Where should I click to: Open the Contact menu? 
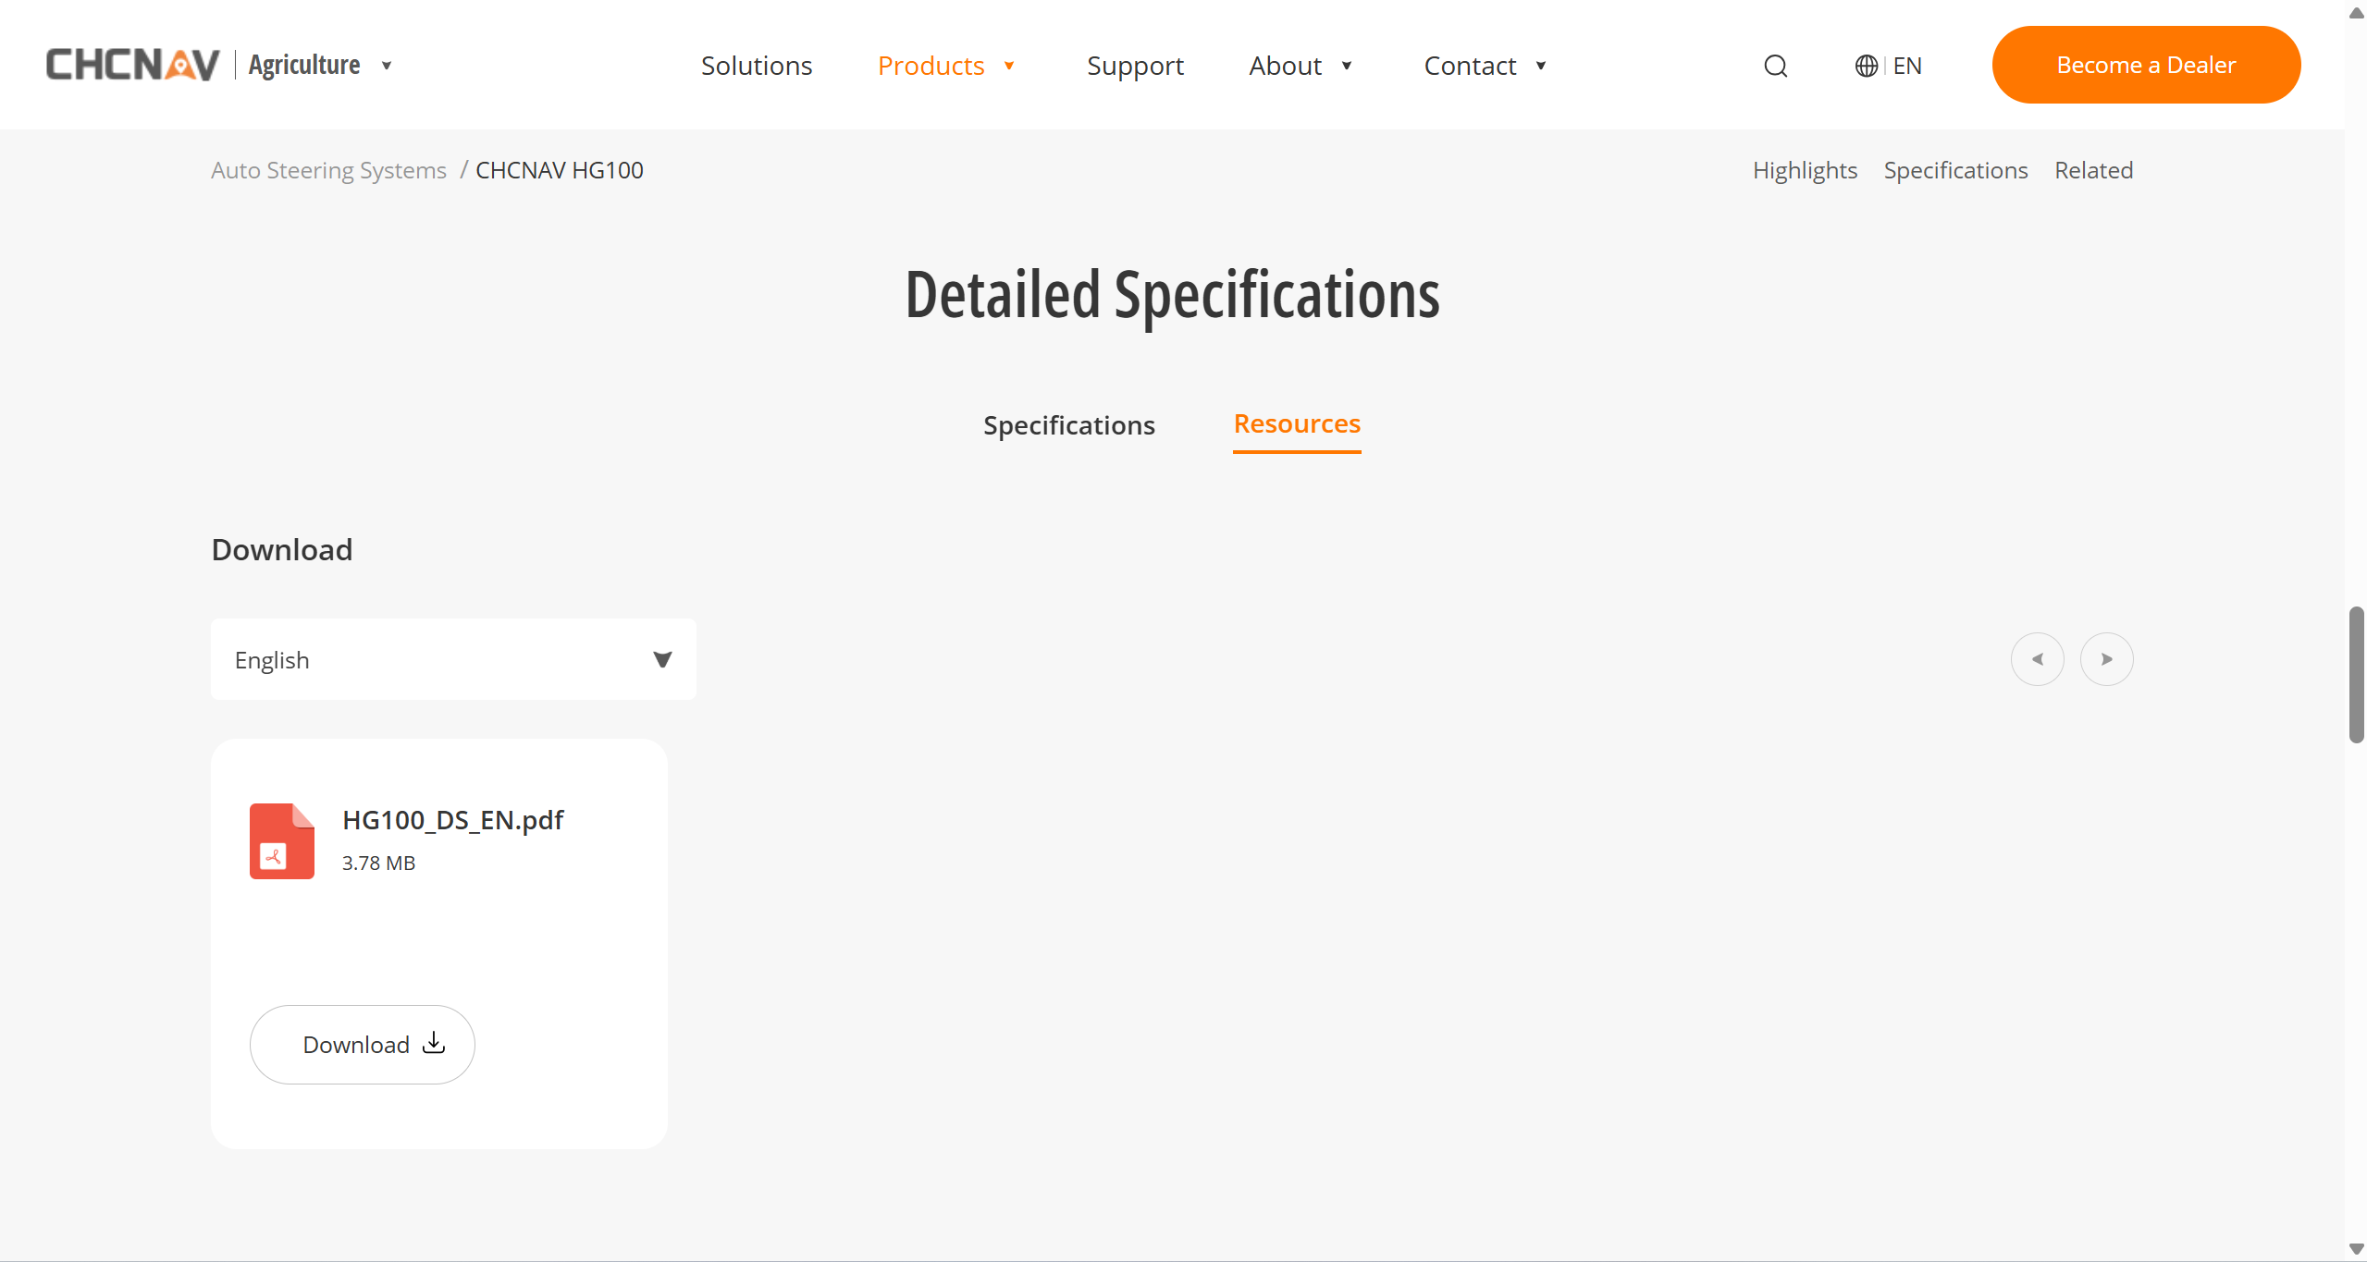(1470, 66)
